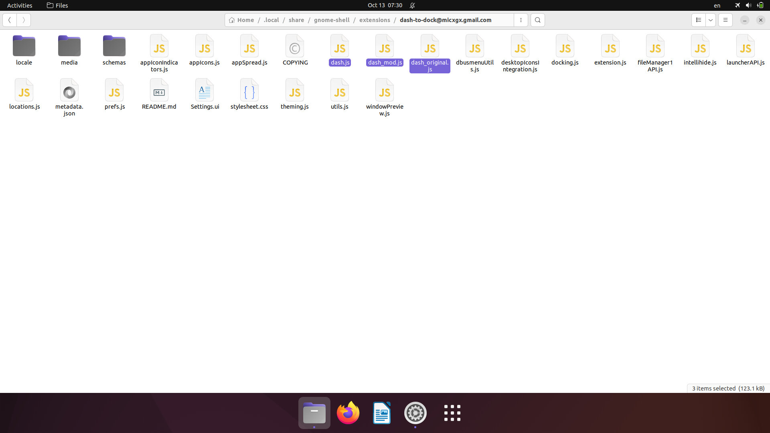Open the Files application menu
The width and height of the screenshot is (770, 433).
57,5
